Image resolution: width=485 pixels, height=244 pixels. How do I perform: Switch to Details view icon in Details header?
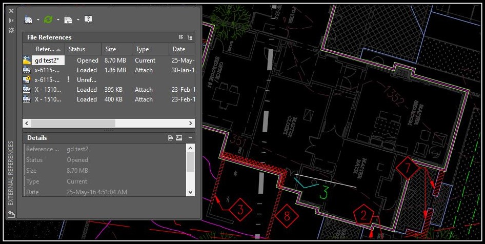170,138
